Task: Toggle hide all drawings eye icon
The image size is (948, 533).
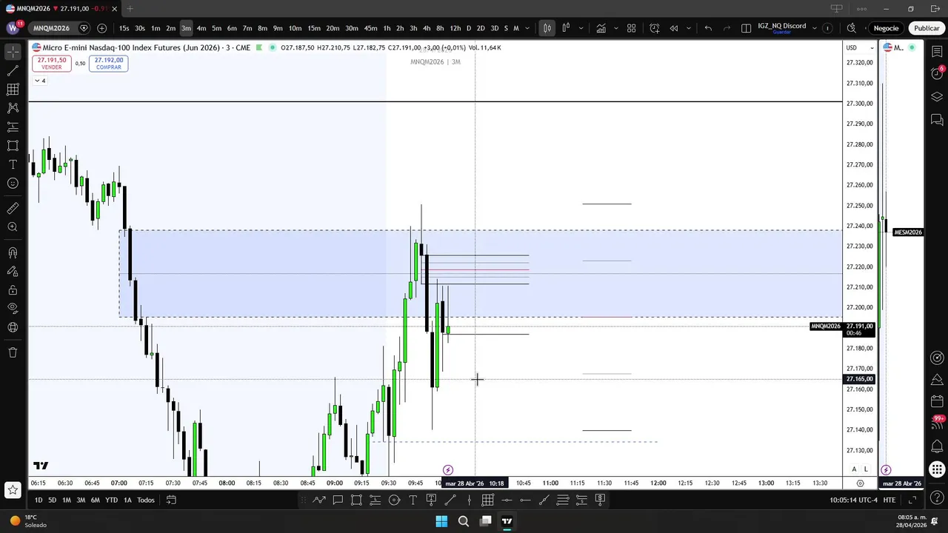Action: (13, 309)
